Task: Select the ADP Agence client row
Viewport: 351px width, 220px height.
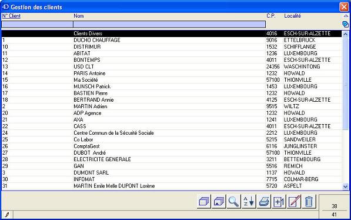Action: click(x=172, y=113)
